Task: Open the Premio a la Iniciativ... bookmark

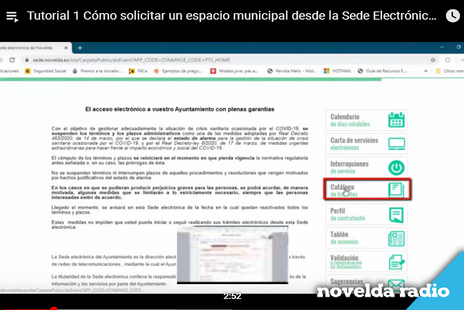Action: [97, 71]
